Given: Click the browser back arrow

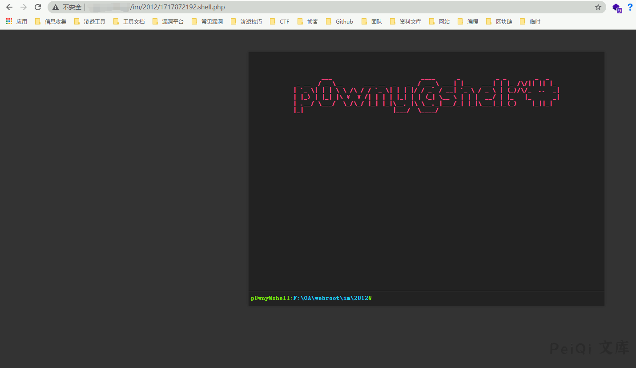Looking at the screenshot, I should (9, 7).
